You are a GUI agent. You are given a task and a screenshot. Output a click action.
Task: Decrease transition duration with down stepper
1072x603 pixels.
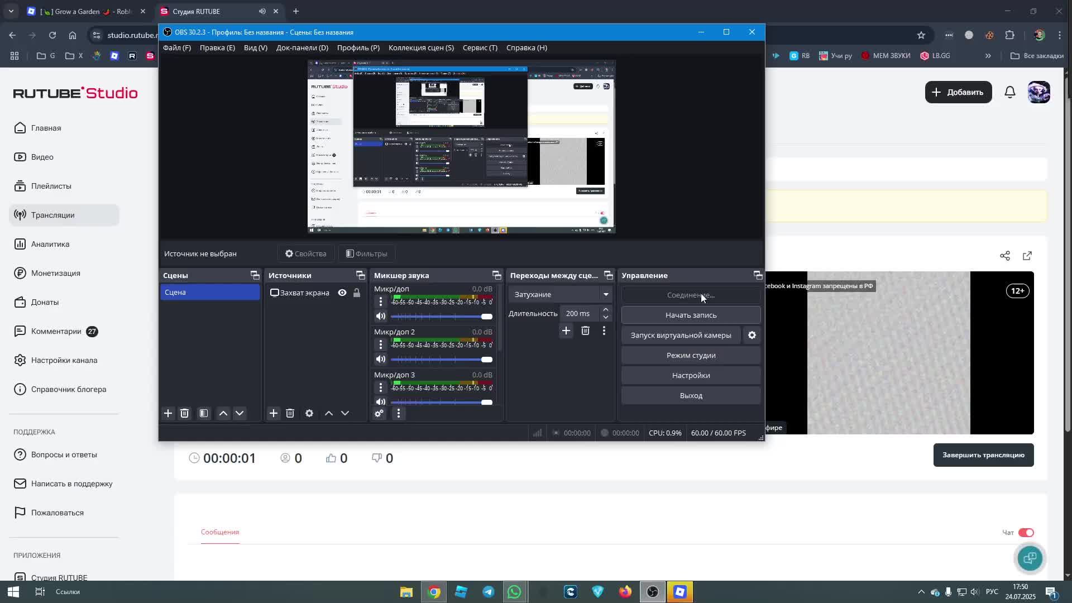[x=606, y=318]
